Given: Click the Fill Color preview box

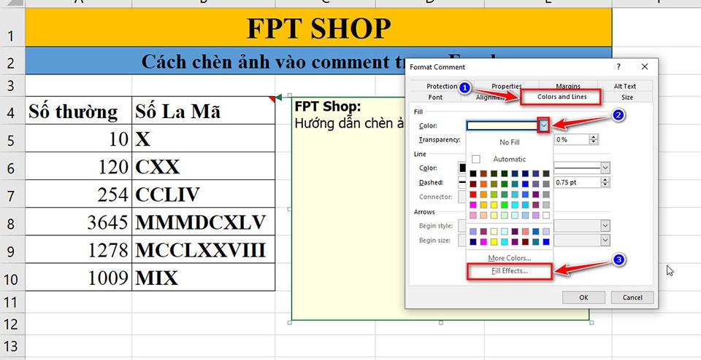Looking at the screenshot, I should 502,126.
